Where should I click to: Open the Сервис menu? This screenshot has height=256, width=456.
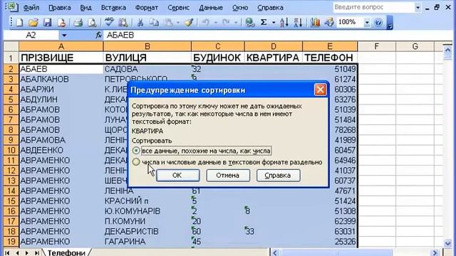tap(178, 8)
